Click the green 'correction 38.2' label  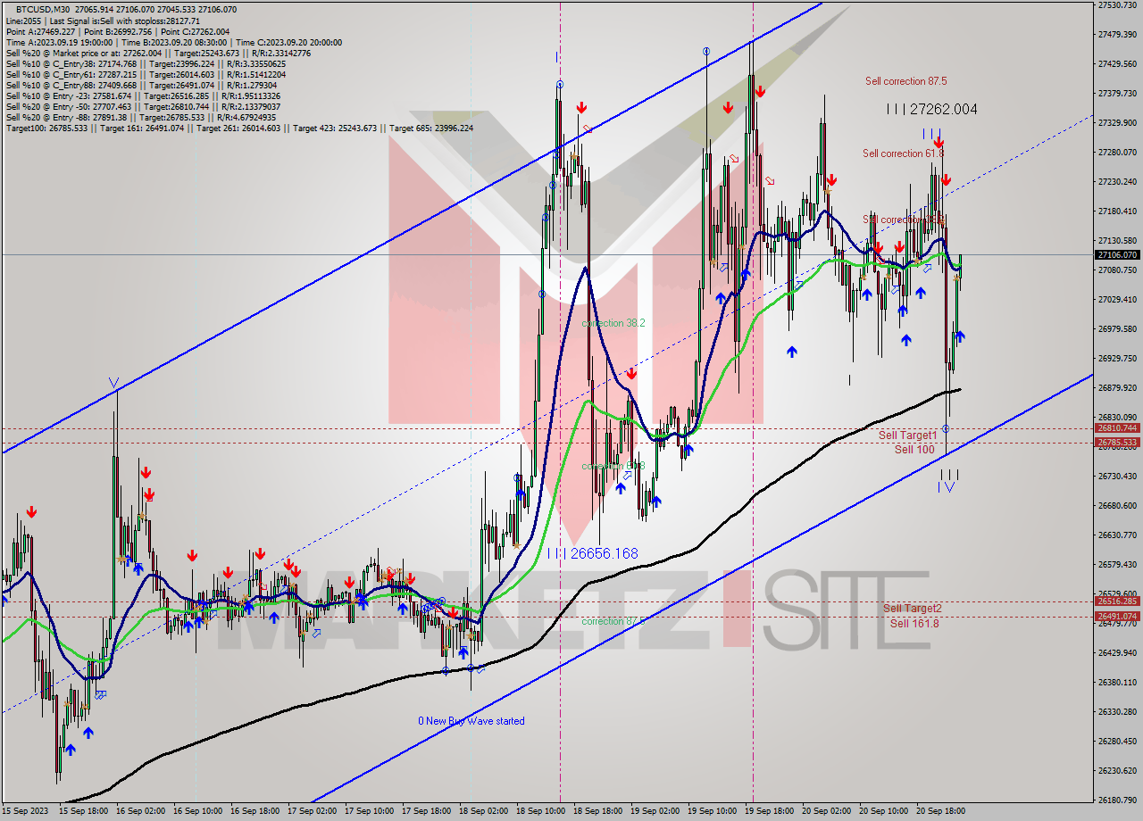[613, 323]
